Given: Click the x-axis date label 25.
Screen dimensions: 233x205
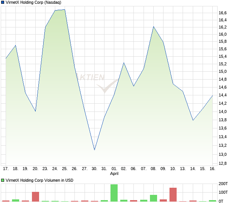Looking at the screenshot, I should [65, 169].
